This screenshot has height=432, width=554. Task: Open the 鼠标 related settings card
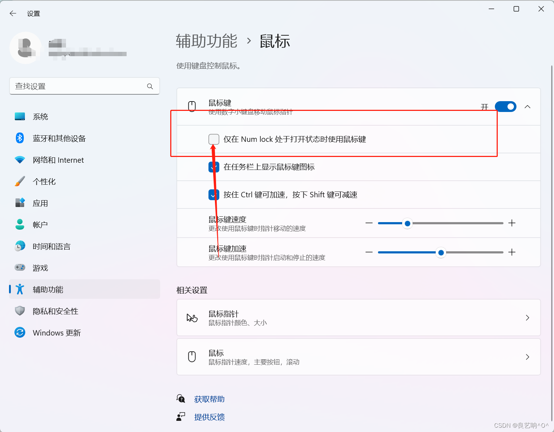coord(359,357)
